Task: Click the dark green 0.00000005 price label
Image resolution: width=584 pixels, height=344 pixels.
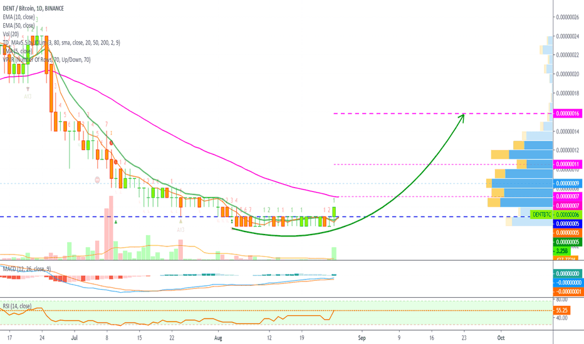Action: [568, 241]
